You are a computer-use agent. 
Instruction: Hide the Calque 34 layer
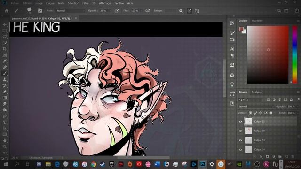click(240, 150)
